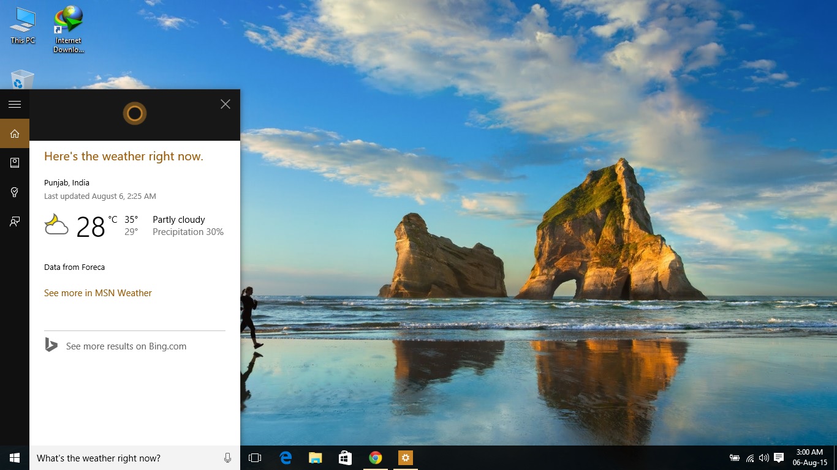The image size is (837, 470).
Task: Open the Windows Store from taskbar
Action: point(346,458)
